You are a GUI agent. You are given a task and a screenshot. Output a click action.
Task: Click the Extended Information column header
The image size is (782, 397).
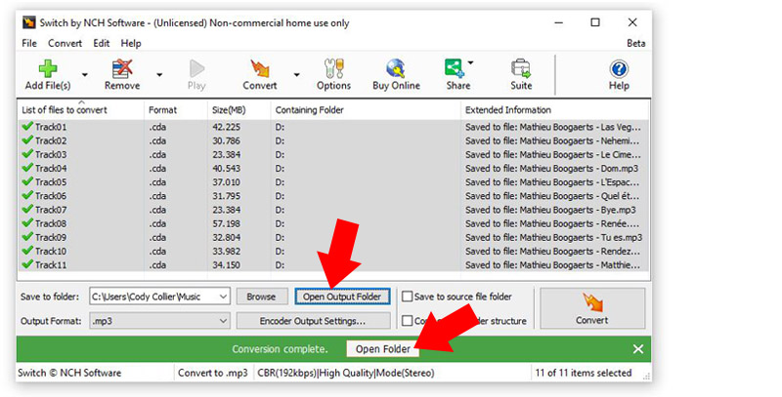(554, 110)
